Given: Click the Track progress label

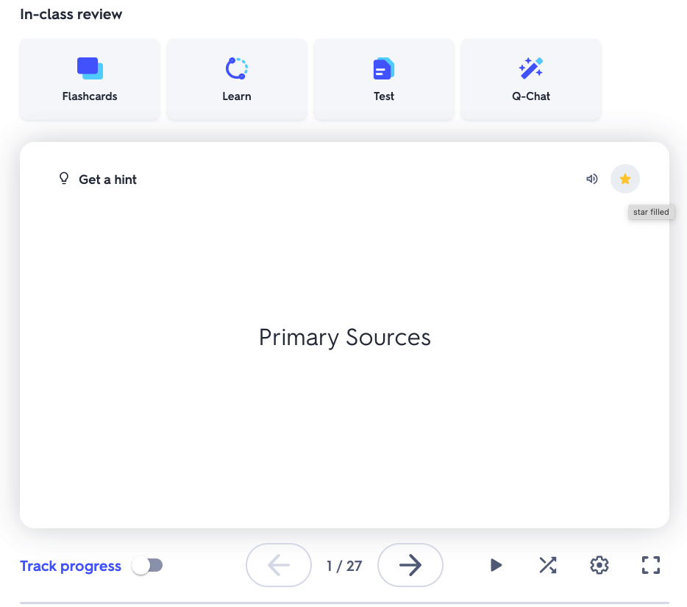Looking at the screenshot, I should pyautogui.click(x=71, y=566).
